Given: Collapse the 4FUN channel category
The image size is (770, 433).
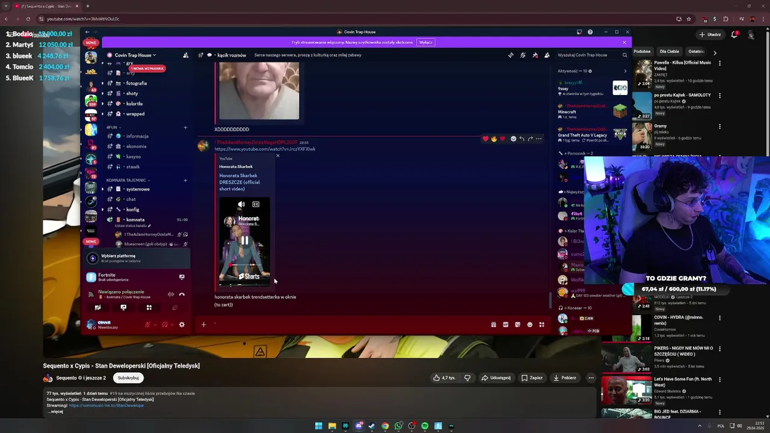Looking at the screenshot, I should pyautogui.click(x=114, y=127).
